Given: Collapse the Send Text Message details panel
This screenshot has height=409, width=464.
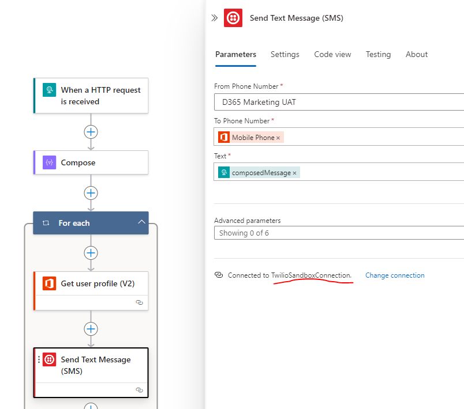Looking at the screenshot, I should pos(215,18).
